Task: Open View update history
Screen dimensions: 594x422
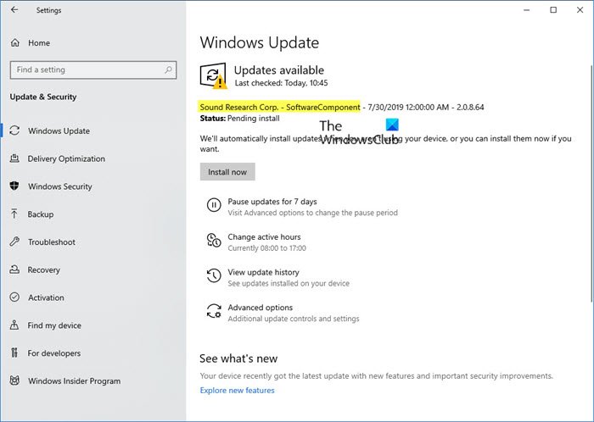Action: pyautogui.click(x=263, y=272)
